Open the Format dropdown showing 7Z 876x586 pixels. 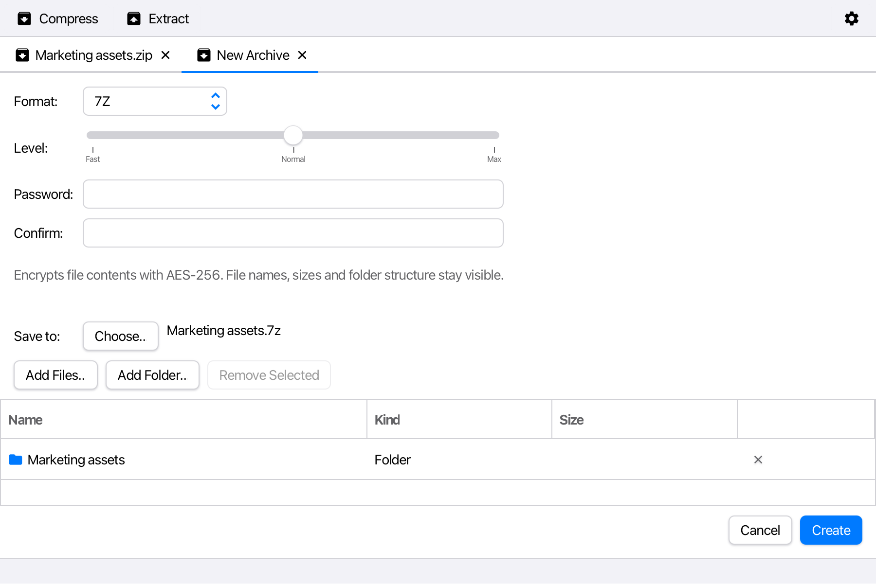tap(155, 101)
